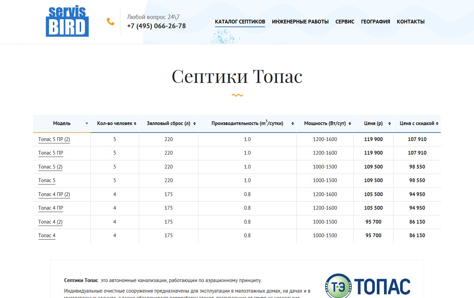The height and width of the screenshot is (298, 474).
Task: Select price 105 500 in Топас 4 ПР (2) row
Action: [x=373, y=194]
